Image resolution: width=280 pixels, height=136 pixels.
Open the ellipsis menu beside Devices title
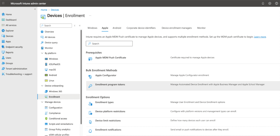pyautogui.click(x=90, y=16)
